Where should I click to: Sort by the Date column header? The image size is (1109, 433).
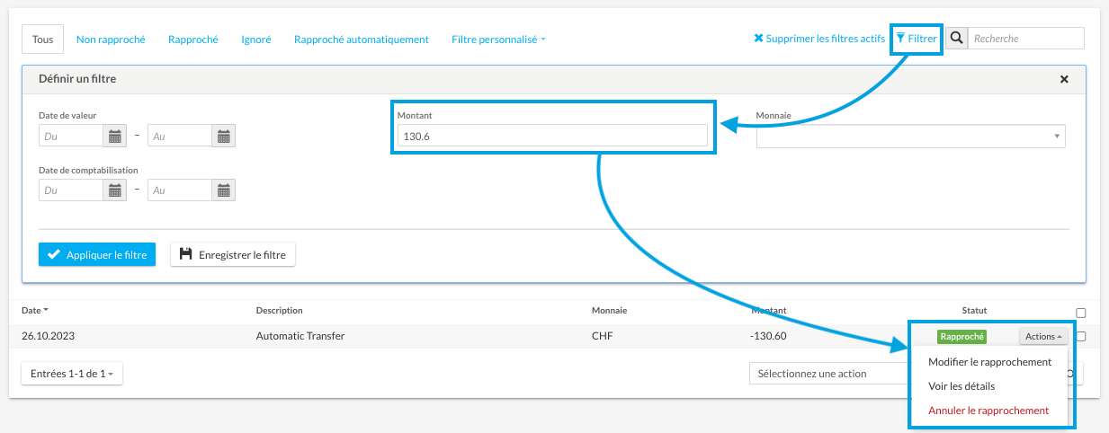tap(35, 310)
